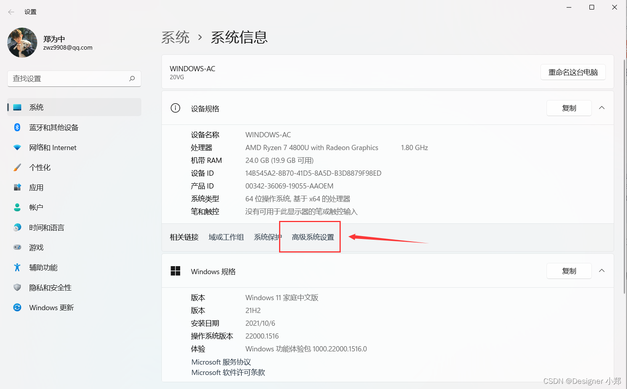Click the person icon for 帐户
Image resolution: width=627 pixels, height=389 pixels.
click(x=17, y=207)
